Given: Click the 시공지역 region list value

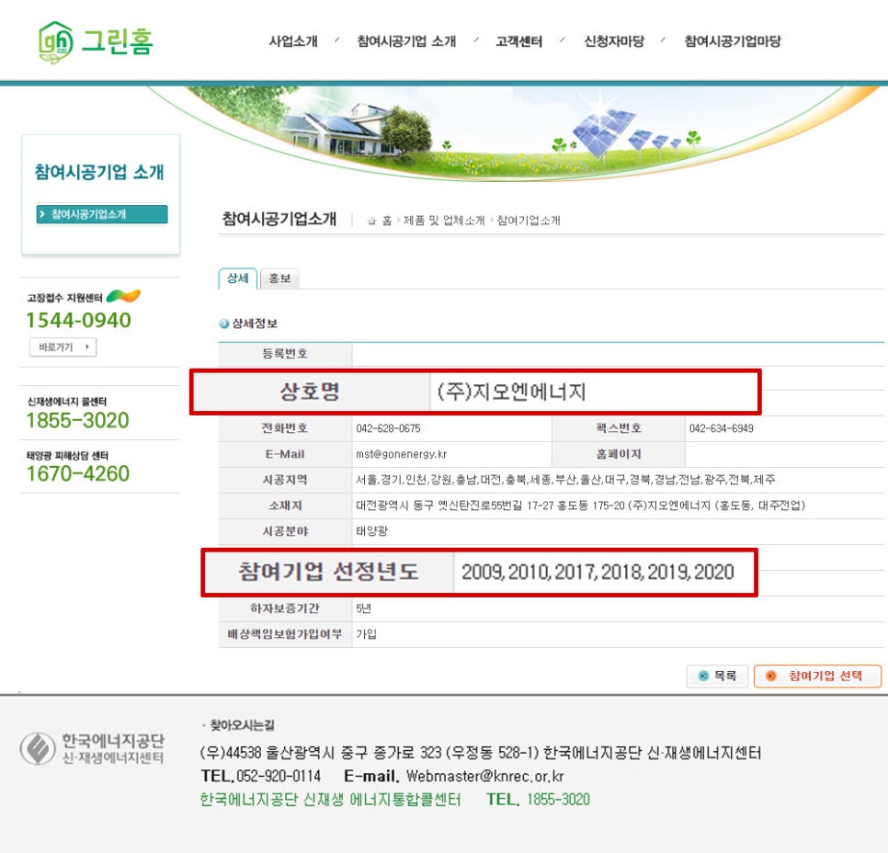Looking at the screenshot, I should [x=565, y=480].
